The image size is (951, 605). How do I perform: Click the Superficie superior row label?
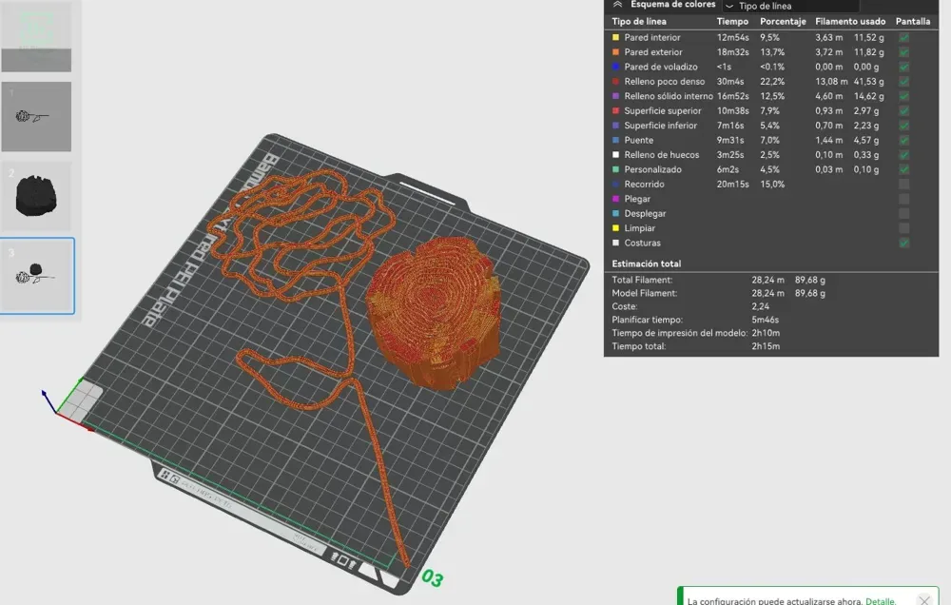point(662,111)
